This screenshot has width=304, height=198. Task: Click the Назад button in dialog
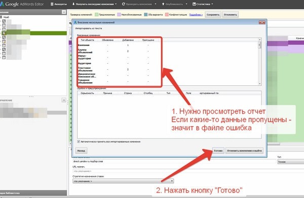coord(81,151)
